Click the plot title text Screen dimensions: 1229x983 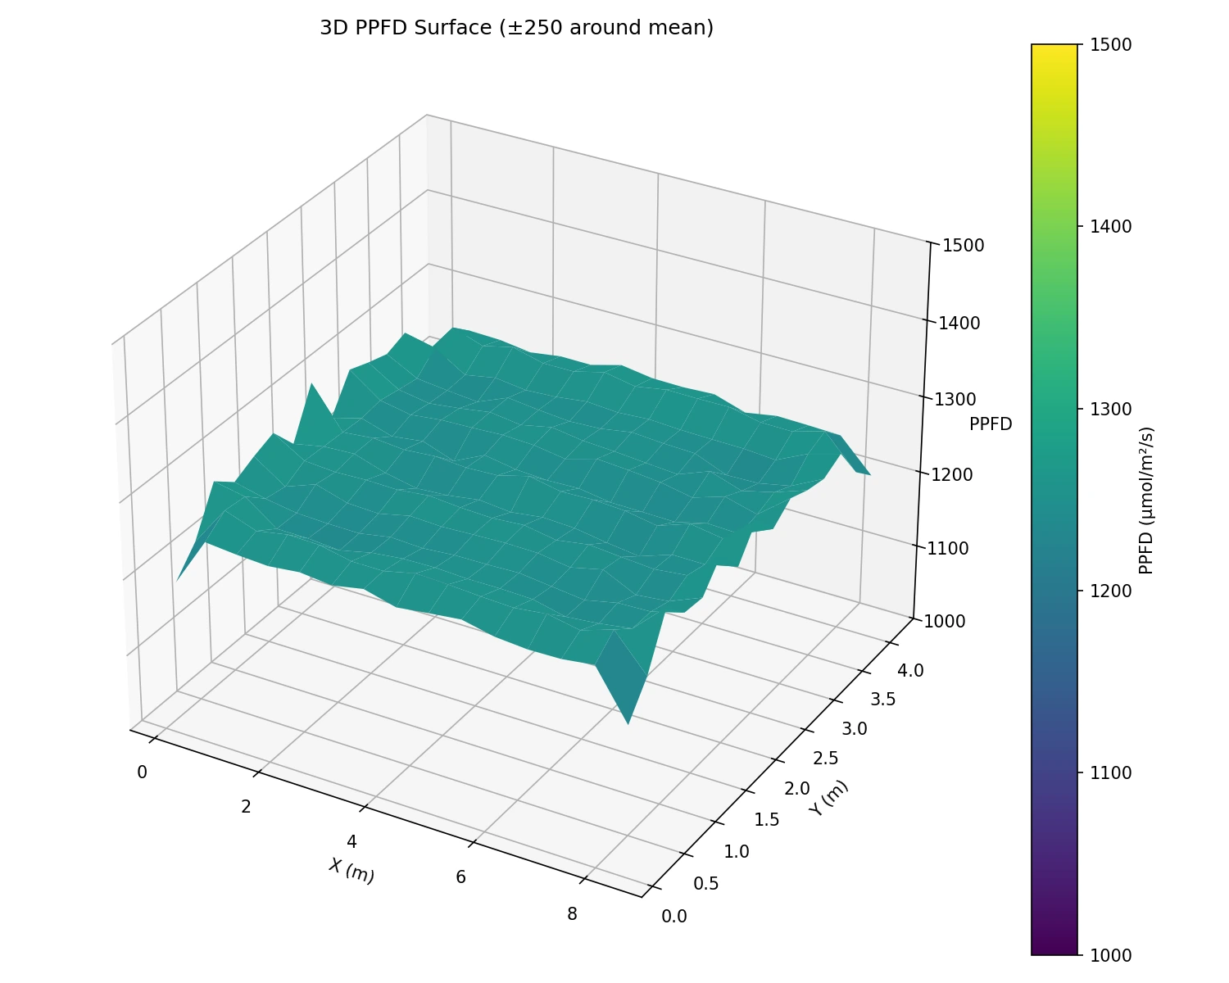click(517, 27)
